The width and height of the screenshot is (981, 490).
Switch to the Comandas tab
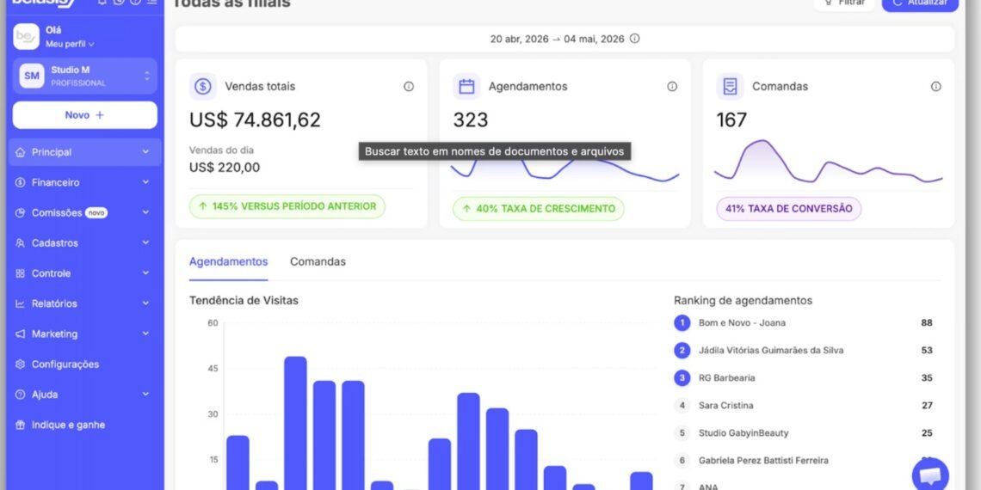pos(318,262)
